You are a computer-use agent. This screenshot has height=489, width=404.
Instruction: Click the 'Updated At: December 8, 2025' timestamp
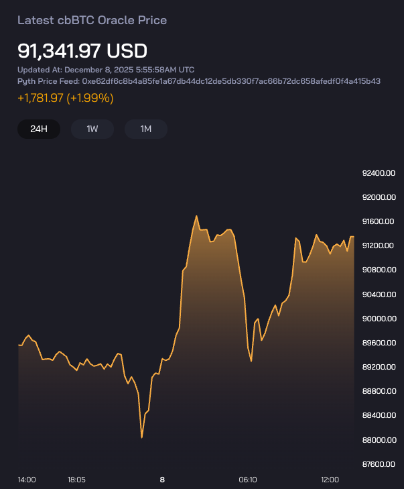point(106,70)
